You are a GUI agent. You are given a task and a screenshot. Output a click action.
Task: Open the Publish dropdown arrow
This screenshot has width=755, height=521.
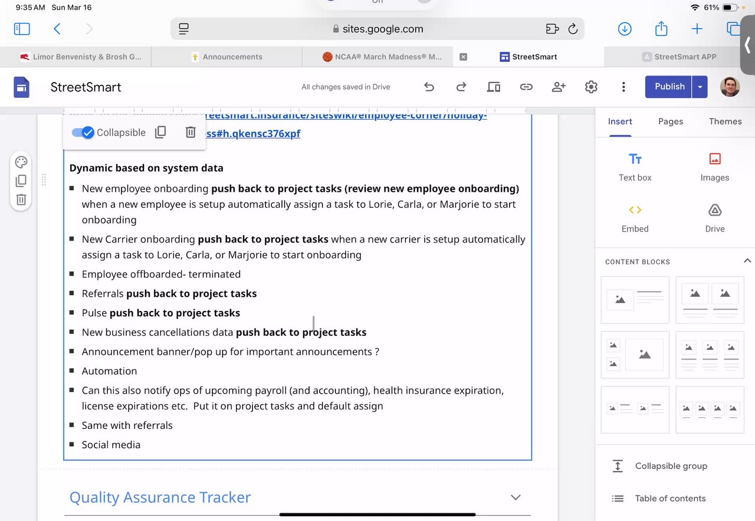[700, 87]
